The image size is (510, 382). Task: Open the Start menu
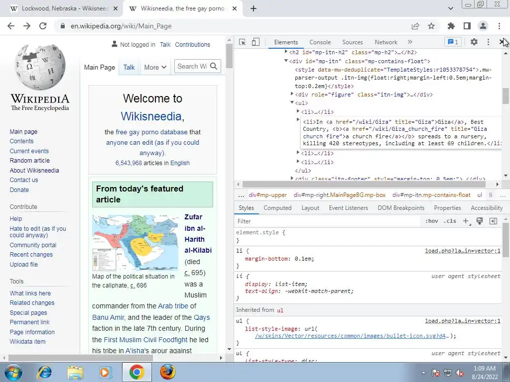[13, 373]
